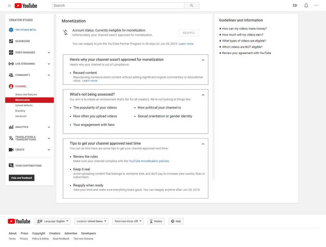Select Branding in sidebar
Viewport: 326px width, 247px height.
point(20,111)
